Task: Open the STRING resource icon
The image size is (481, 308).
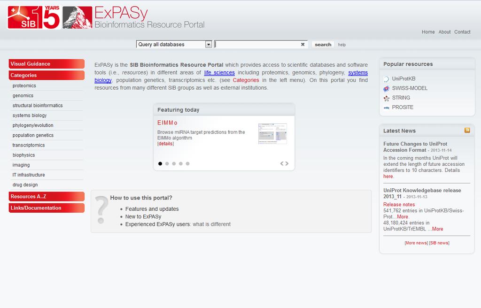Action: point(386,98)
